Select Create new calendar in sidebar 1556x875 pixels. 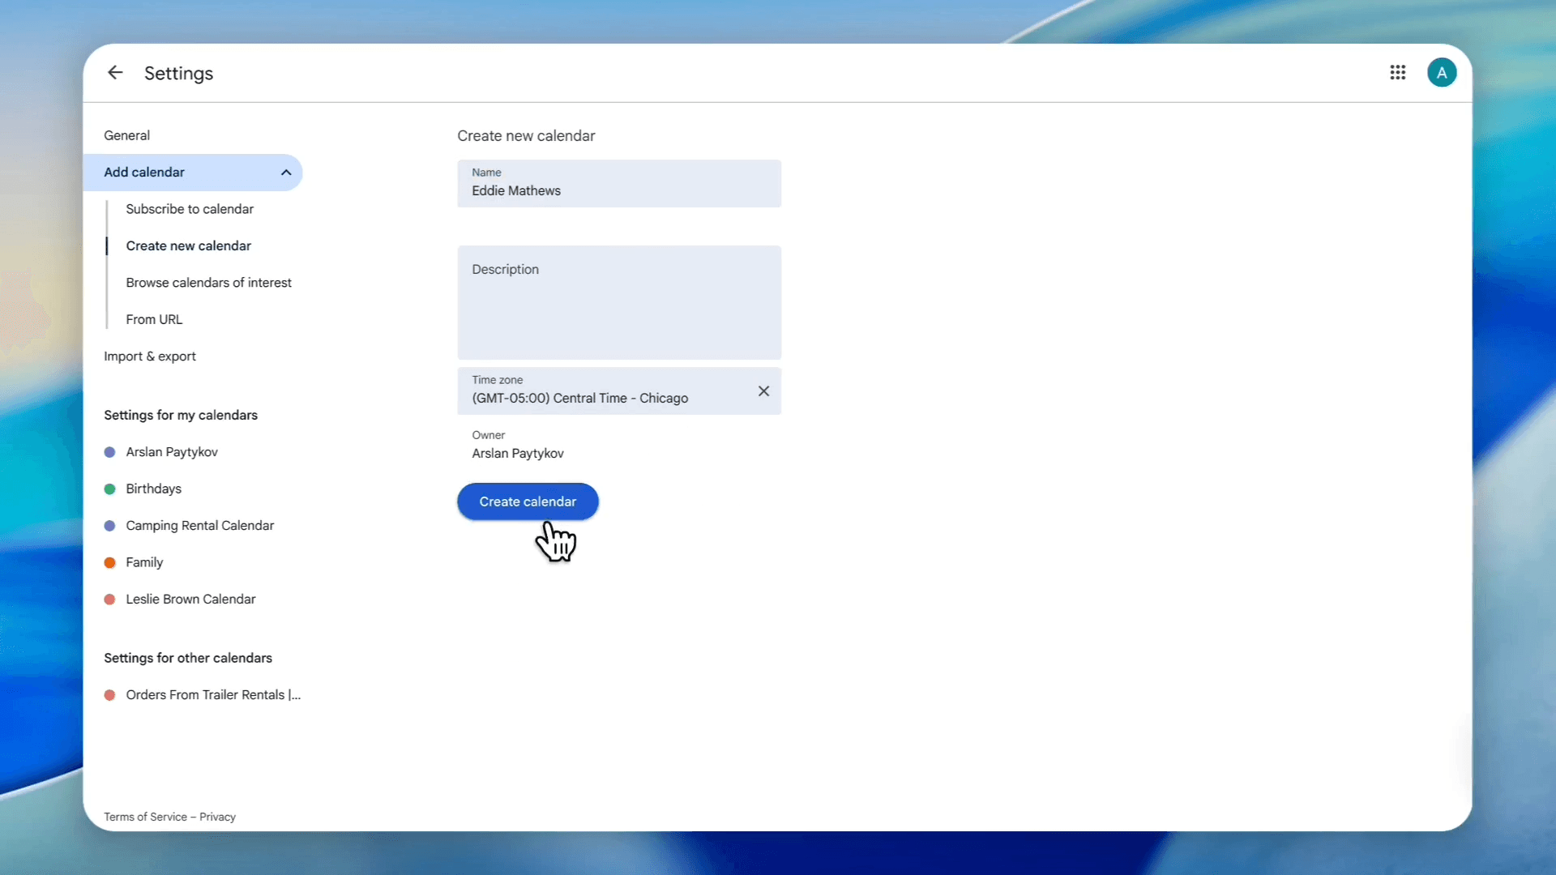(x=188, y=245)
